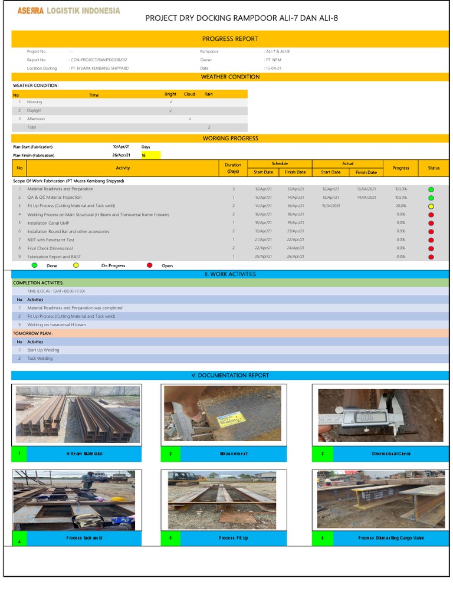This screenshot has height=604, width=453.
Task: Select the WEATHER CONDITION section header bar
Action: (x=230, y=77)
